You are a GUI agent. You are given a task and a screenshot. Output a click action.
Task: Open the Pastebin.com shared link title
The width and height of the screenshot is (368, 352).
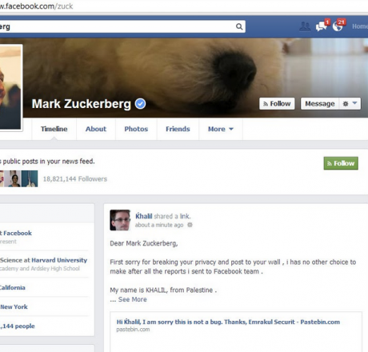[228, 322]
